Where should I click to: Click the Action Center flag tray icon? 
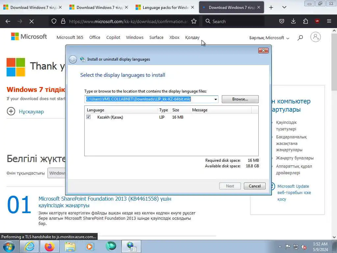point(287,247)
